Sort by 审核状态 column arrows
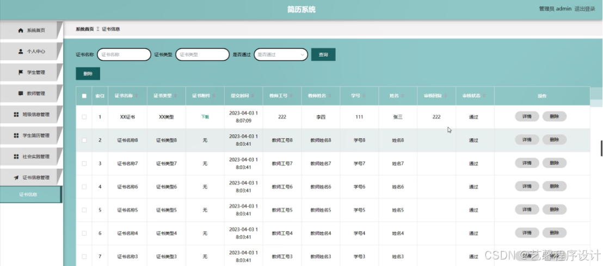Image resolution: width=603 pixels, height=266 pixels. tap(484, 96)
